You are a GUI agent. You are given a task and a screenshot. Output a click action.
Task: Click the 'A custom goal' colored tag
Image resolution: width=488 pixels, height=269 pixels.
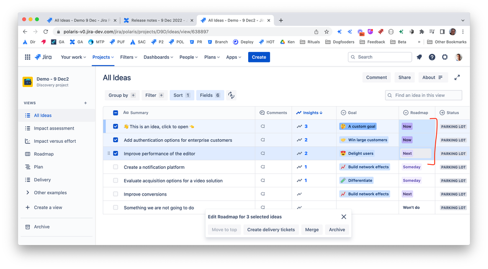[358, 126]
